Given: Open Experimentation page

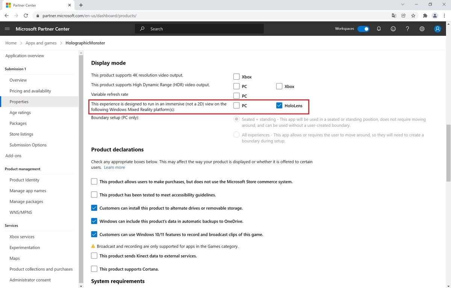Looking at the screenshot, I should coord(25,248).
